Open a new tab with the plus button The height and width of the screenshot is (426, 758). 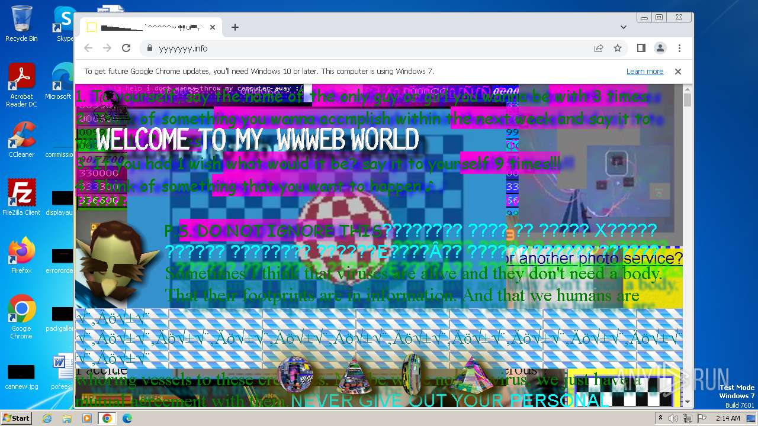point(235,27)
